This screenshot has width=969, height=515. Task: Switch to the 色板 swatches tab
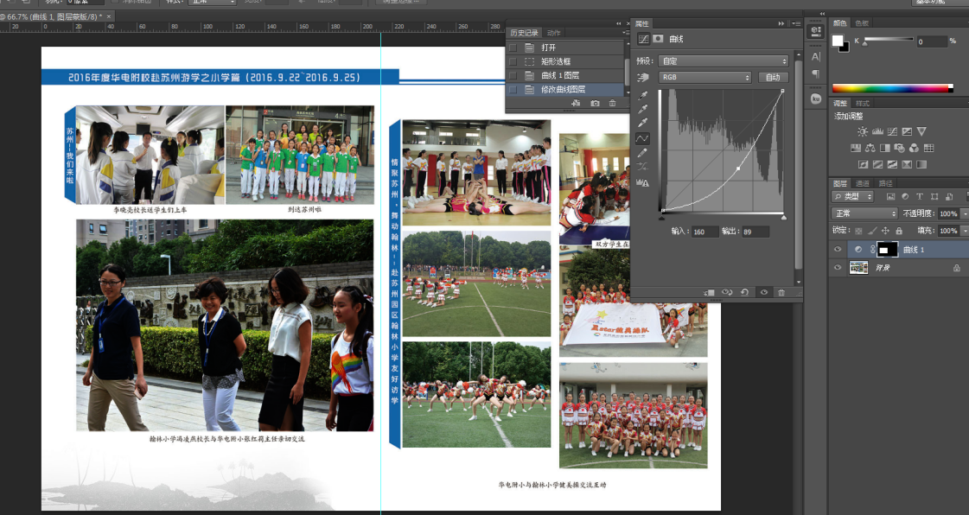[x=862, y=22]
